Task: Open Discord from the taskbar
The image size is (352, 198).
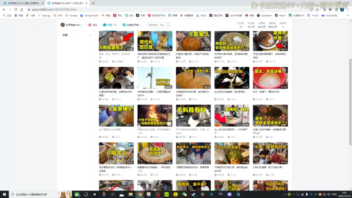Action: click(x=229, y=194)
